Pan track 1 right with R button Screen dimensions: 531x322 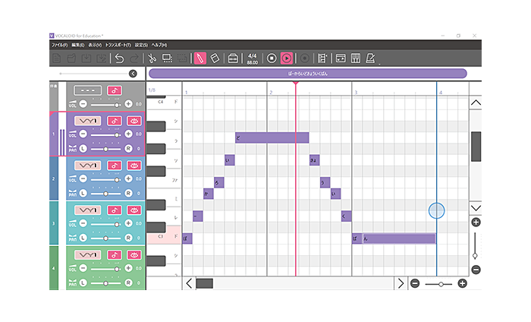pyautogui.click(x=128, y=148)
